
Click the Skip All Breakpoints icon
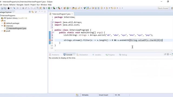click(14, 8)
